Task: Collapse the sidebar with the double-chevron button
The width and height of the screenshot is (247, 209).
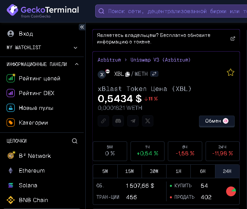Action: pyautogui.click(x=82, y=27)
